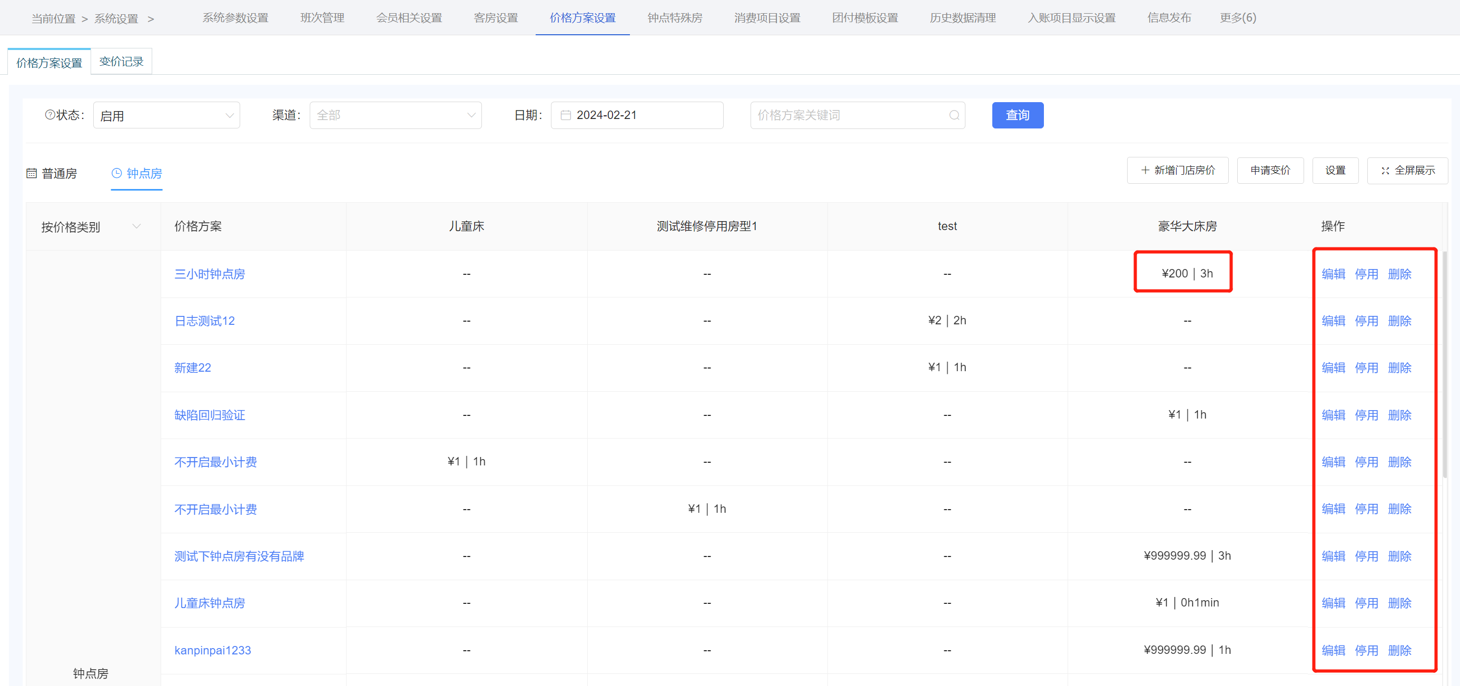Click 删除 for 儿童床钟点房 row

point(1399,603)
